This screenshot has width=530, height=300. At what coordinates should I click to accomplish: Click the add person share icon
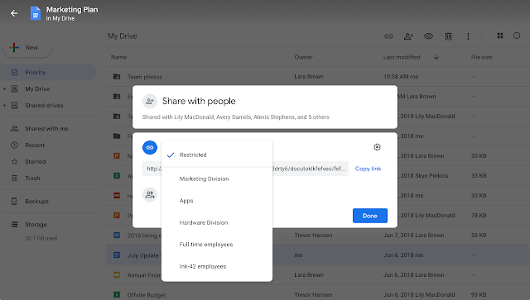coord(408,36)
